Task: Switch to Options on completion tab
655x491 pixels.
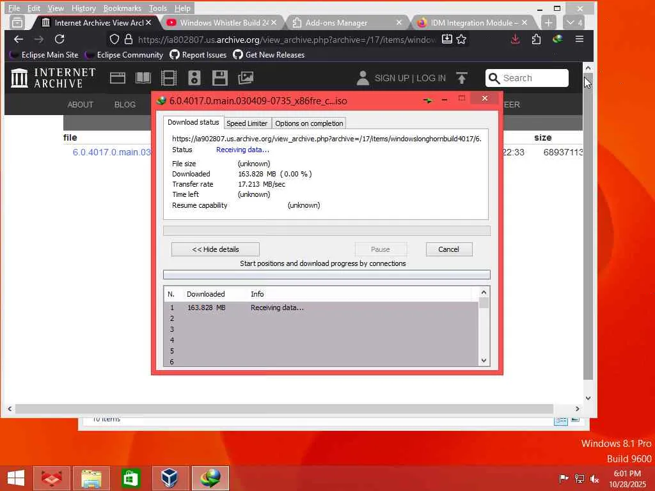Action: pyautogui.click(x=309, y=123)
